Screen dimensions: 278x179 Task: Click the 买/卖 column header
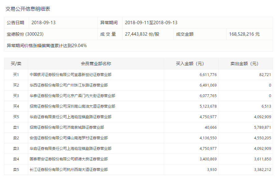coord(16,64)
